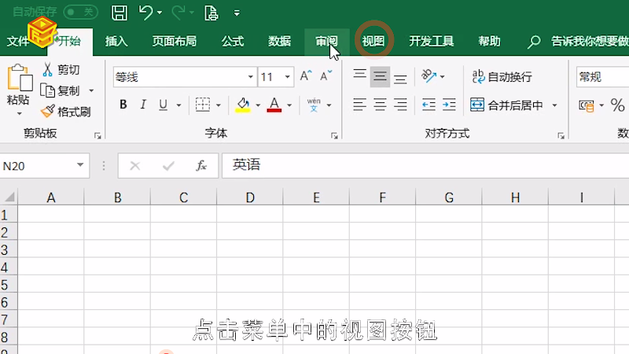The height and width of the screenshot is (354, 629).
Task: Open the 视图 (View) tab
Action: [x=373, y=41]
